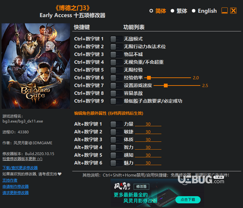Click the 敏捷 value input field
The width and height of the screenshot is (243, 208).
pos(148,132)
